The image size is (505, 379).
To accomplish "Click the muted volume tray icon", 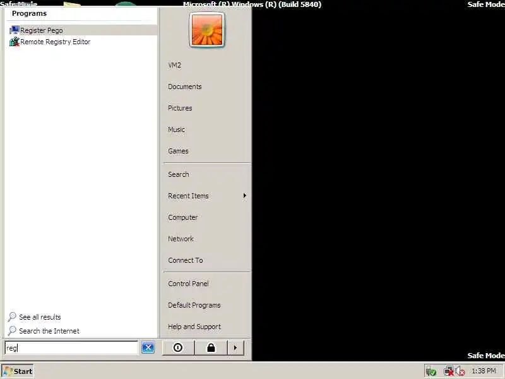I will click(460, 371).
